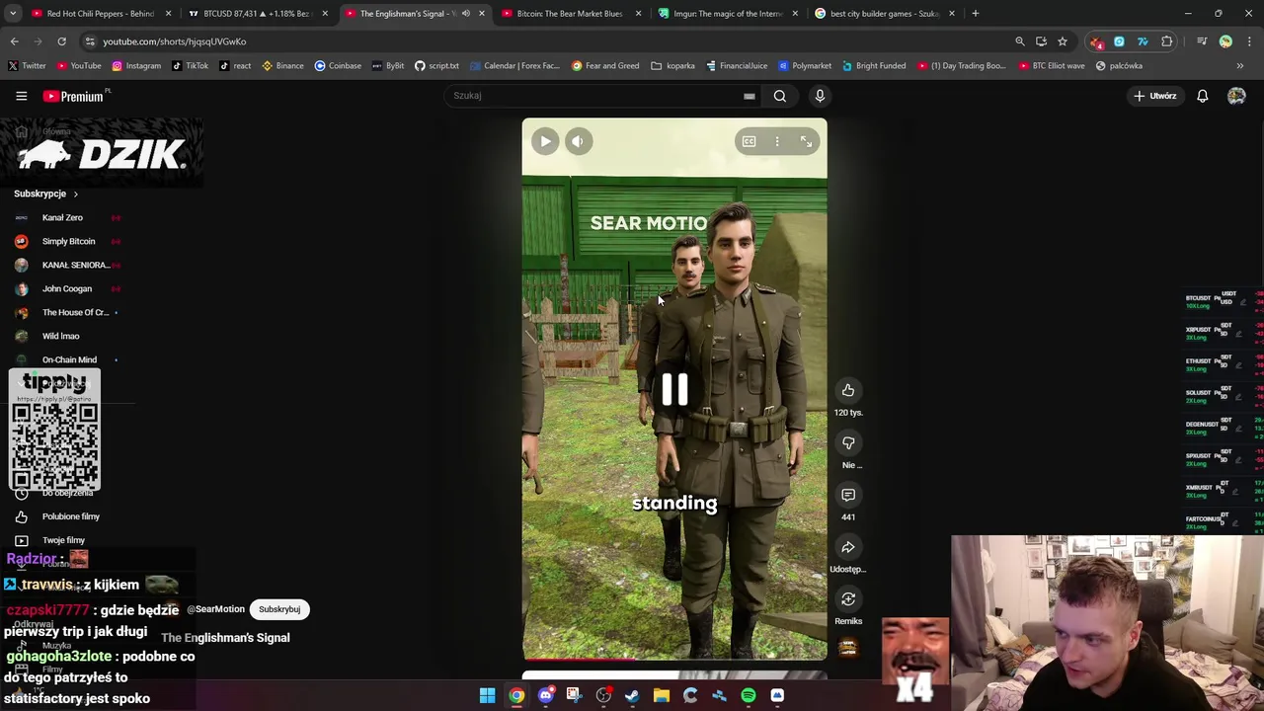Open the @SearMotion channel handle

[x=215, y=609]
